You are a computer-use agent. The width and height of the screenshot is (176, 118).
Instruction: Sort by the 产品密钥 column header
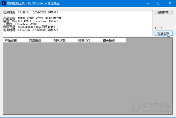click(15, 40)
